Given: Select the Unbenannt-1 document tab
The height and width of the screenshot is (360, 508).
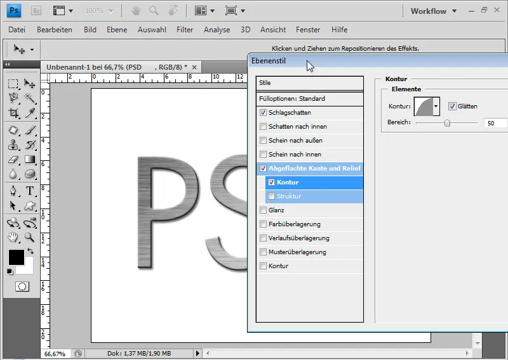Looking at the screenshot, I should (121, 67).
